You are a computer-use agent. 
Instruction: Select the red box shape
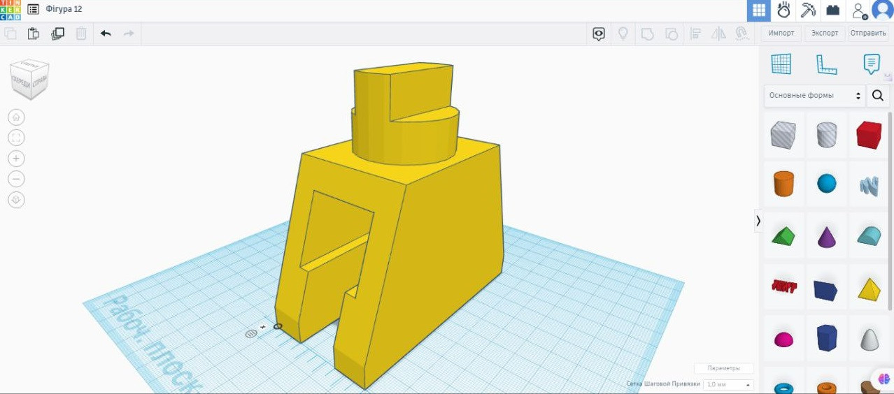[x=869, y=135]
